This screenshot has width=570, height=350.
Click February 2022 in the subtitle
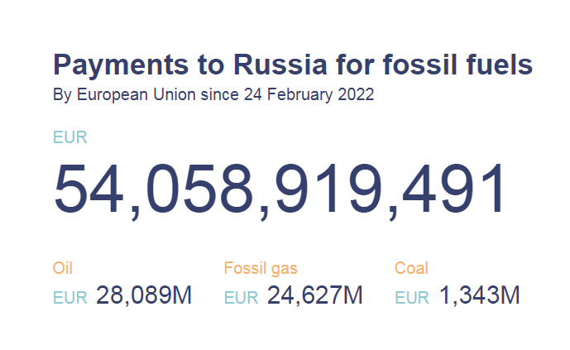coord(320,95)
